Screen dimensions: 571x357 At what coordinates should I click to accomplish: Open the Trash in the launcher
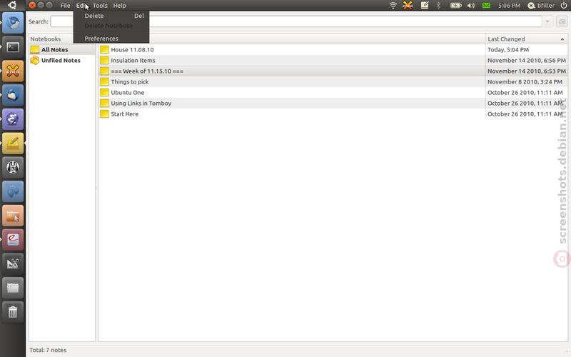click(13, 311)
